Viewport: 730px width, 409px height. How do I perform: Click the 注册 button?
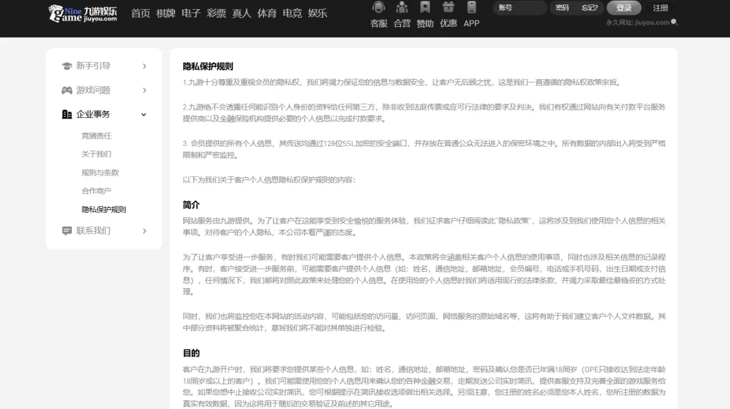coord(660,8)
